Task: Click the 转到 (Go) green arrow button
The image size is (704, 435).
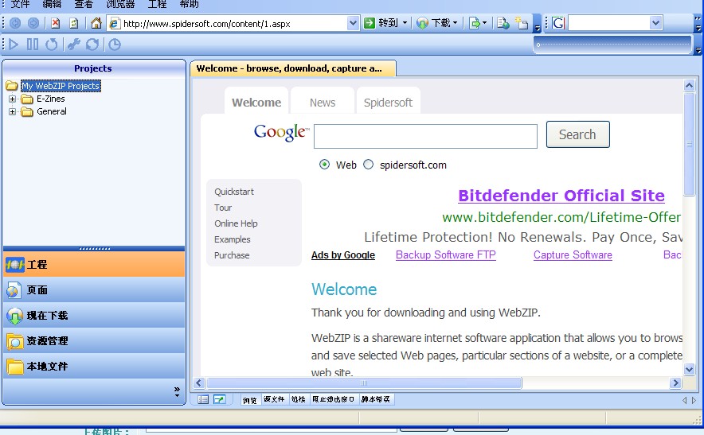Action: [x=381, y=23]
